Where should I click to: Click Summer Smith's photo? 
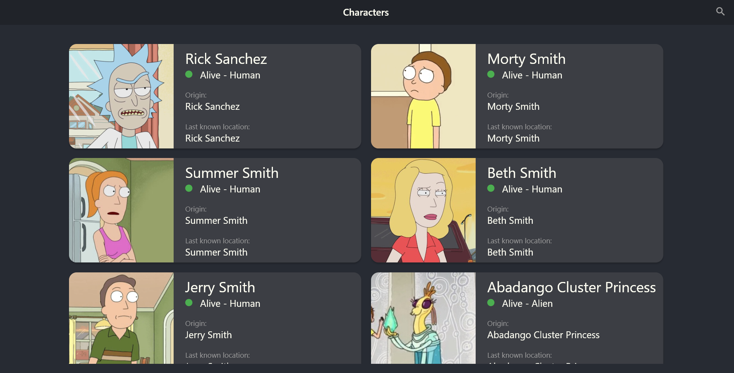coord(121,210)
